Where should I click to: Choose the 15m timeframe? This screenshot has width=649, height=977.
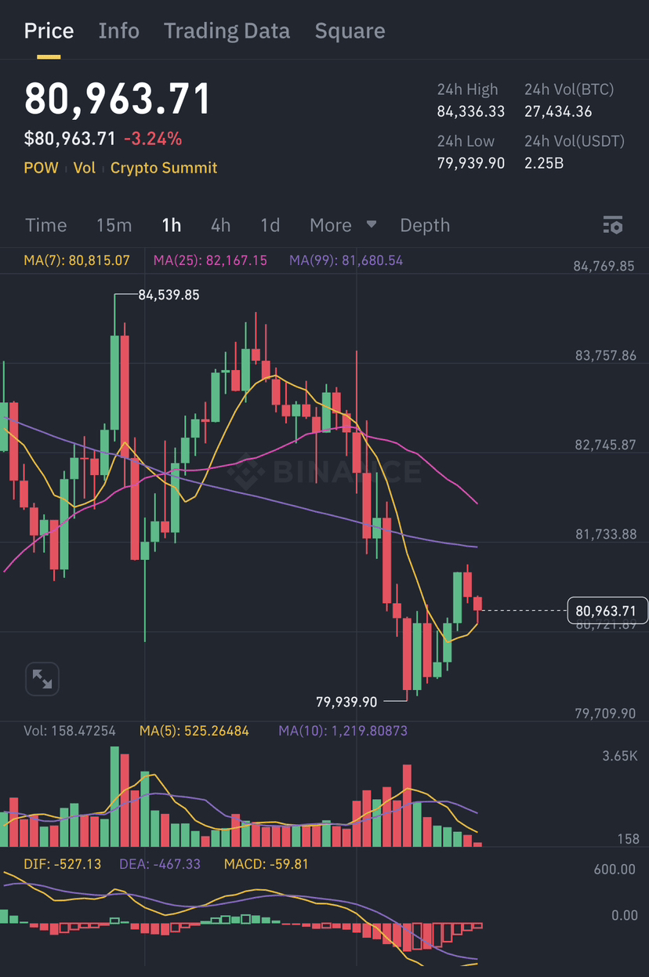pos(114,225)
